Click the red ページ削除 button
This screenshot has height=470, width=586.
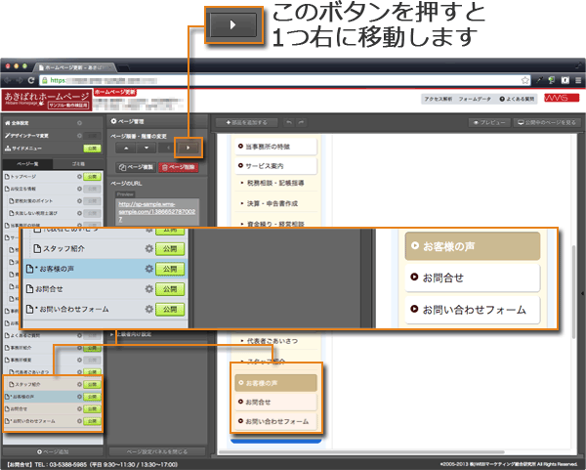coord(183,168)
